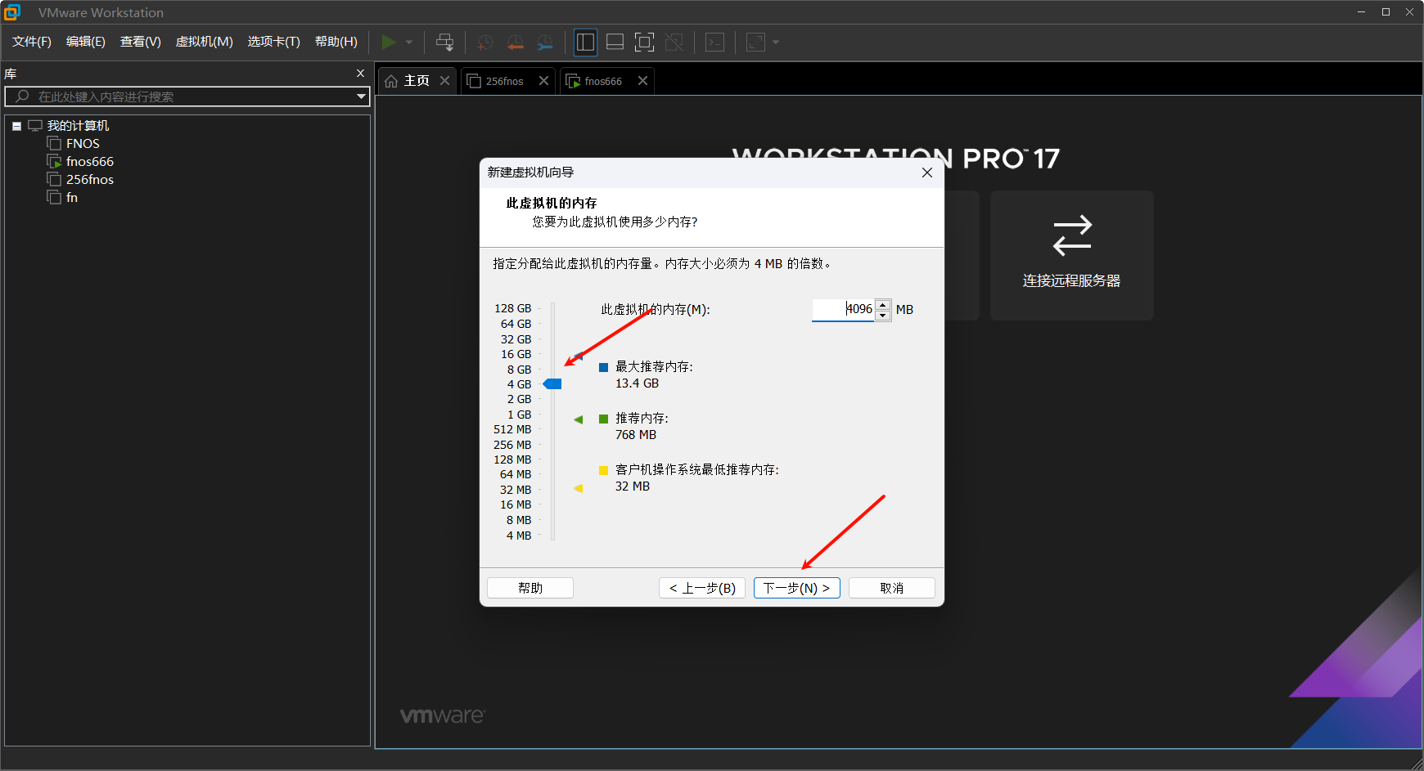
Task: Open the 查看(V) menu
Action: pos(140,42)
